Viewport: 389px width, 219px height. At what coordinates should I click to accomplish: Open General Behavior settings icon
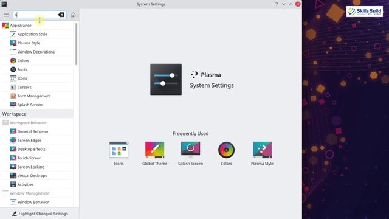pos(13,131)
